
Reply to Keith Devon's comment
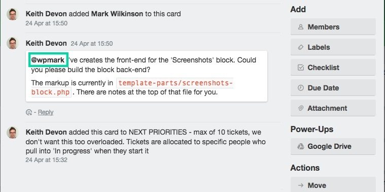(x=46, y=112)
